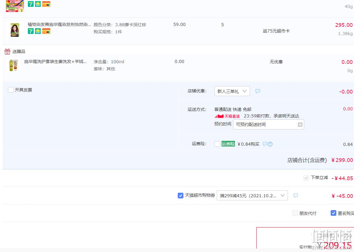The image size is (354, 252).
Task: Click the quantity 5 in the hair dye row
Action: pyautogui.click(x=222, y=25)
